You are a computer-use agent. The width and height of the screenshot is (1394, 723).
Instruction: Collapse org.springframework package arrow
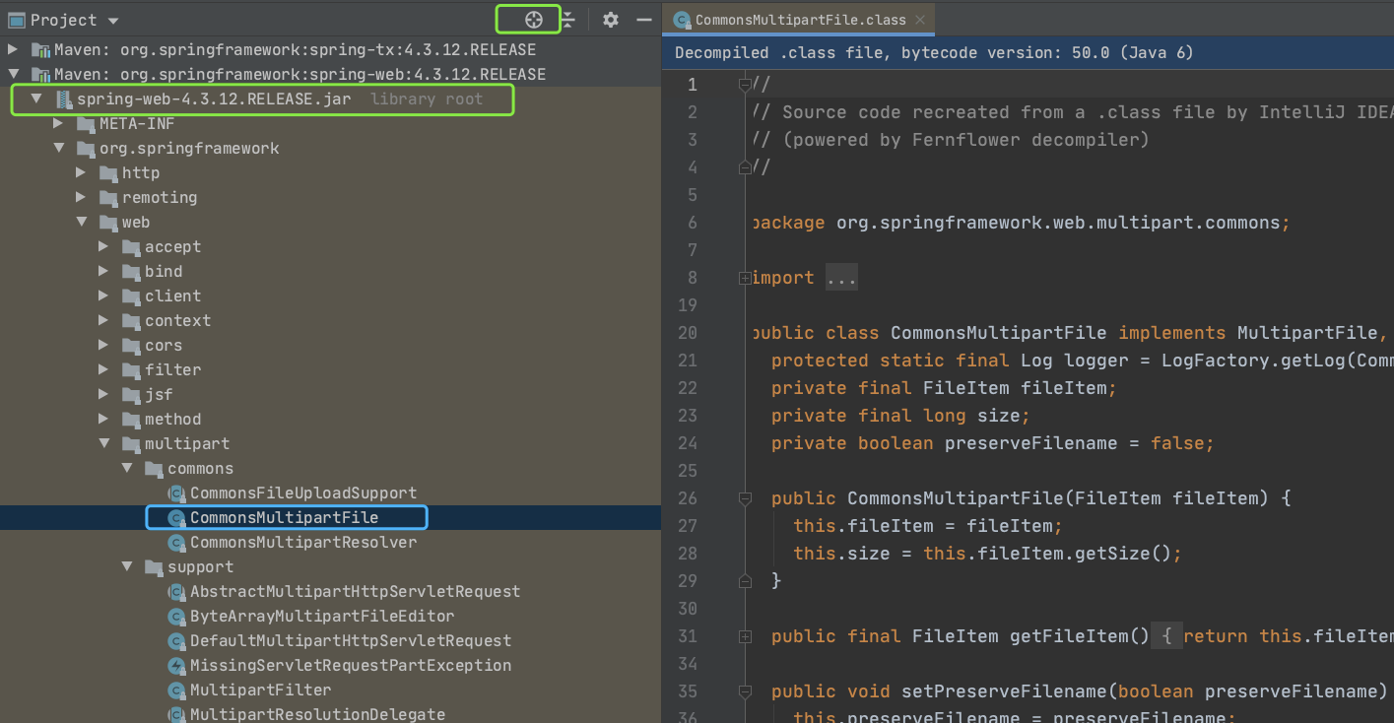pyautogui.click(x=59, y=148)
